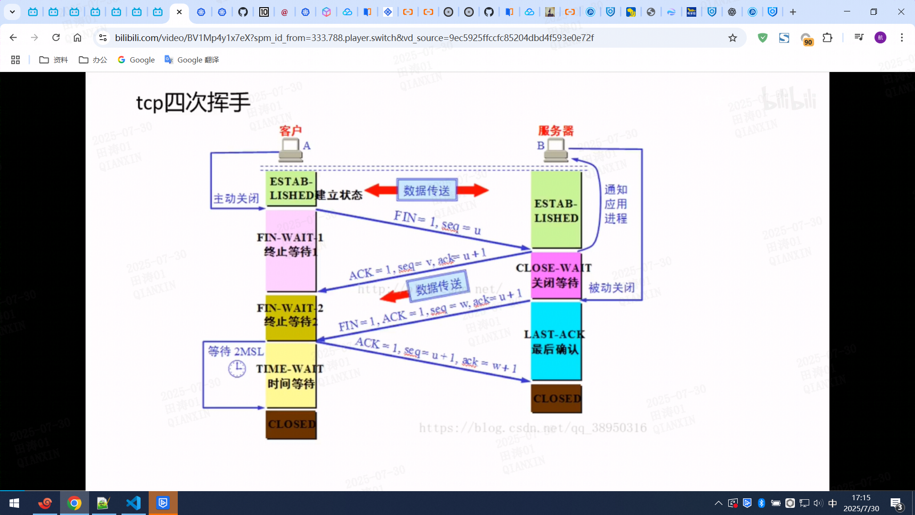
Task: Open Visual Studio Code from the taskbar
Action: [133, 503]
